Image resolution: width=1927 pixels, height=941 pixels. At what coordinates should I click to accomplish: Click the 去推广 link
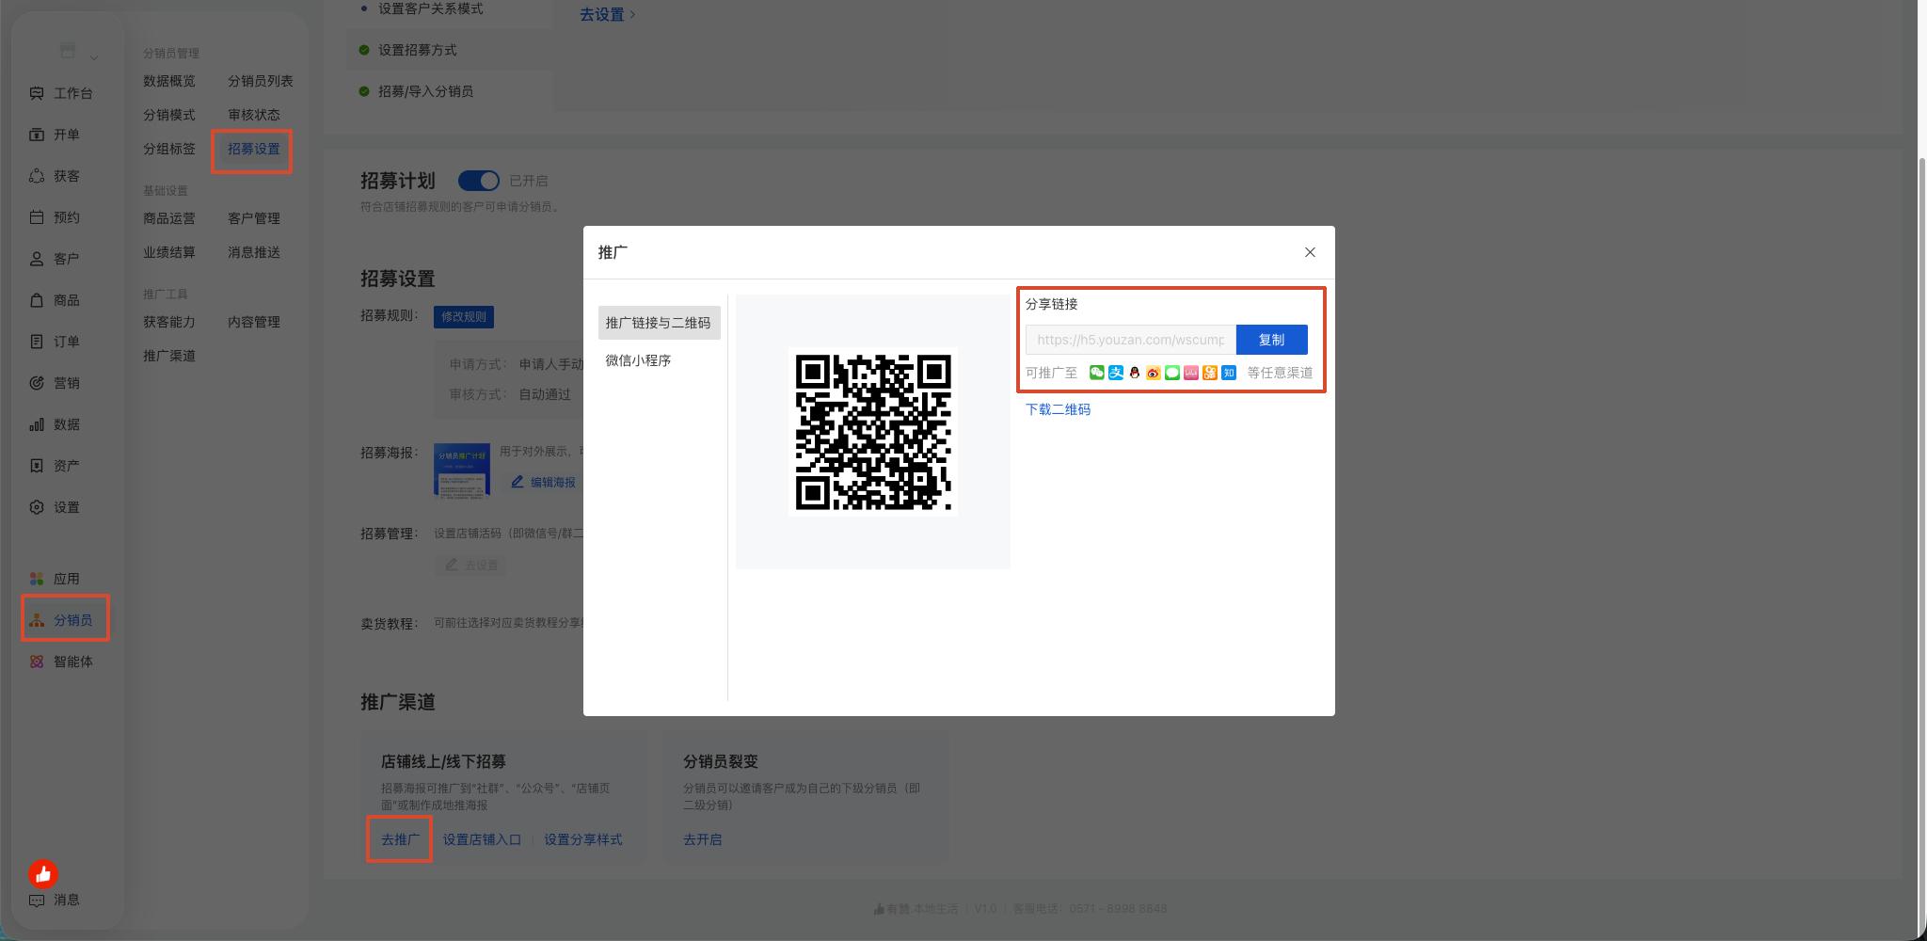click(400, 839)
